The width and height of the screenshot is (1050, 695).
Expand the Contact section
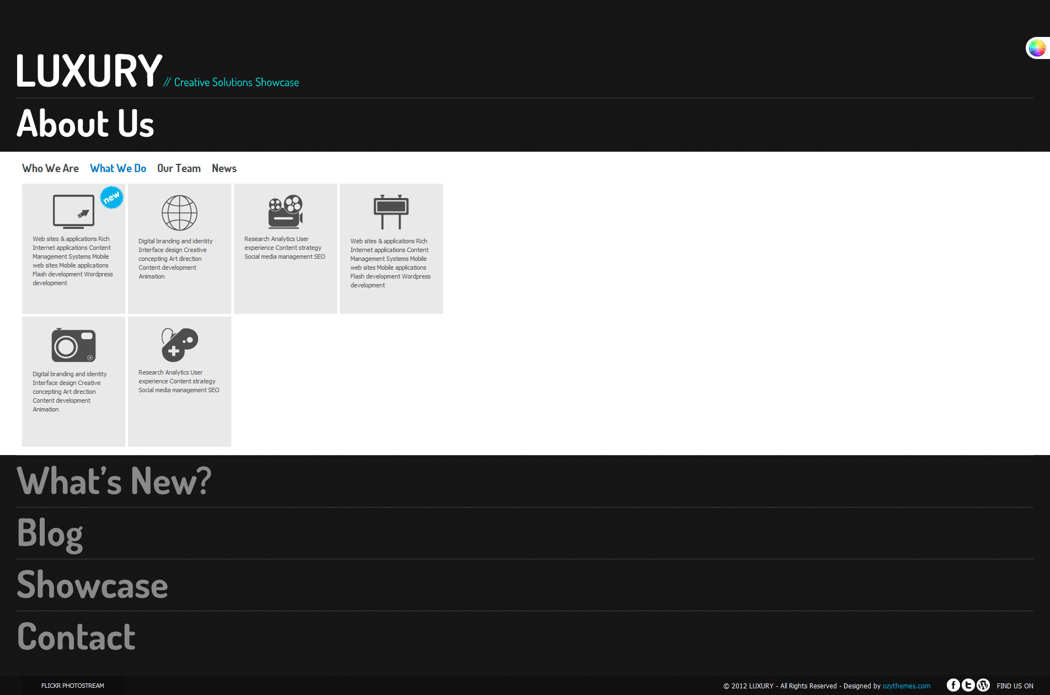[x=76, y=637]
